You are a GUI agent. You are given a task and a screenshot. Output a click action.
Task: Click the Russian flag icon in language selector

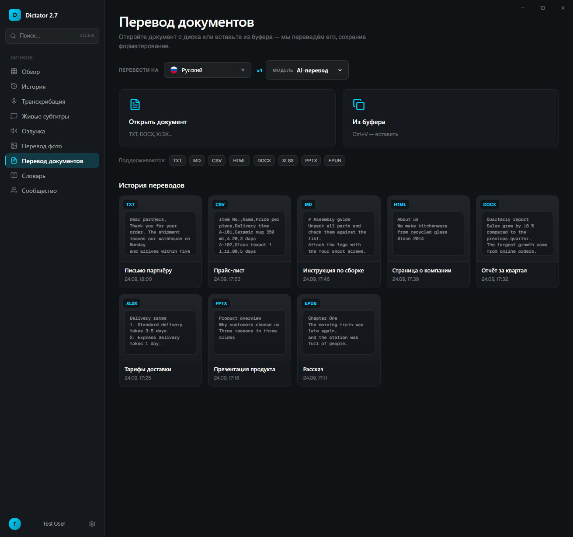pos(174,70)
